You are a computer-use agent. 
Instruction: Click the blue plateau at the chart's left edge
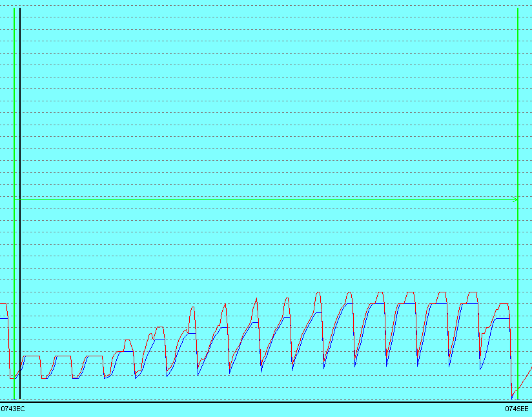[3, 319]
